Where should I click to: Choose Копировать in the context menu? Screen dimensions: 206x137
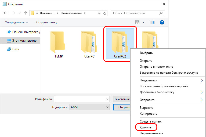pyautogui.click(x=148, y=114)
